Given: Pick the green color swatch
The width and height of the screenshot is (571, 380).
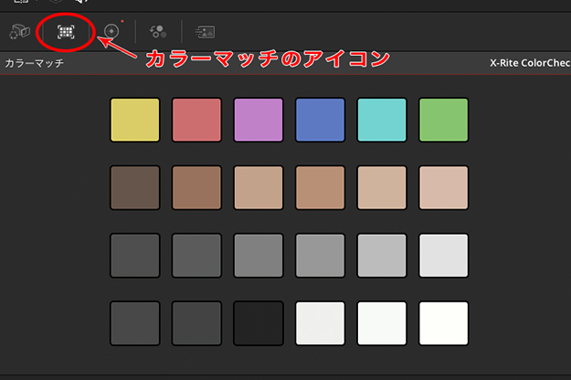Looking at the screenshot, I should 443,120.
